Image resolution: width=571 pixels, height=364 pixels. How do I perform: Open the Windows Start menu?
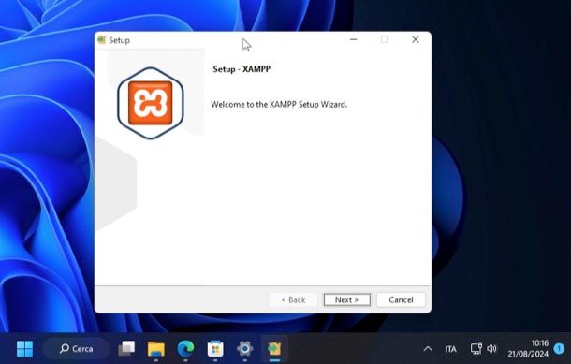tap(24, 349)
